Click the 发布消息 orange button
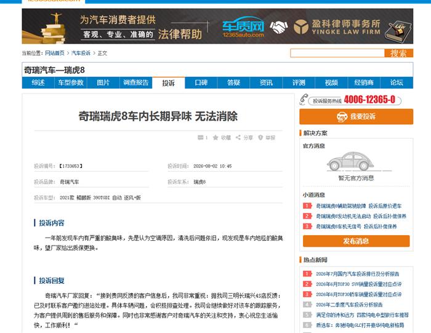The height and width of the screenshot is (333, 431). click(356, 241)
